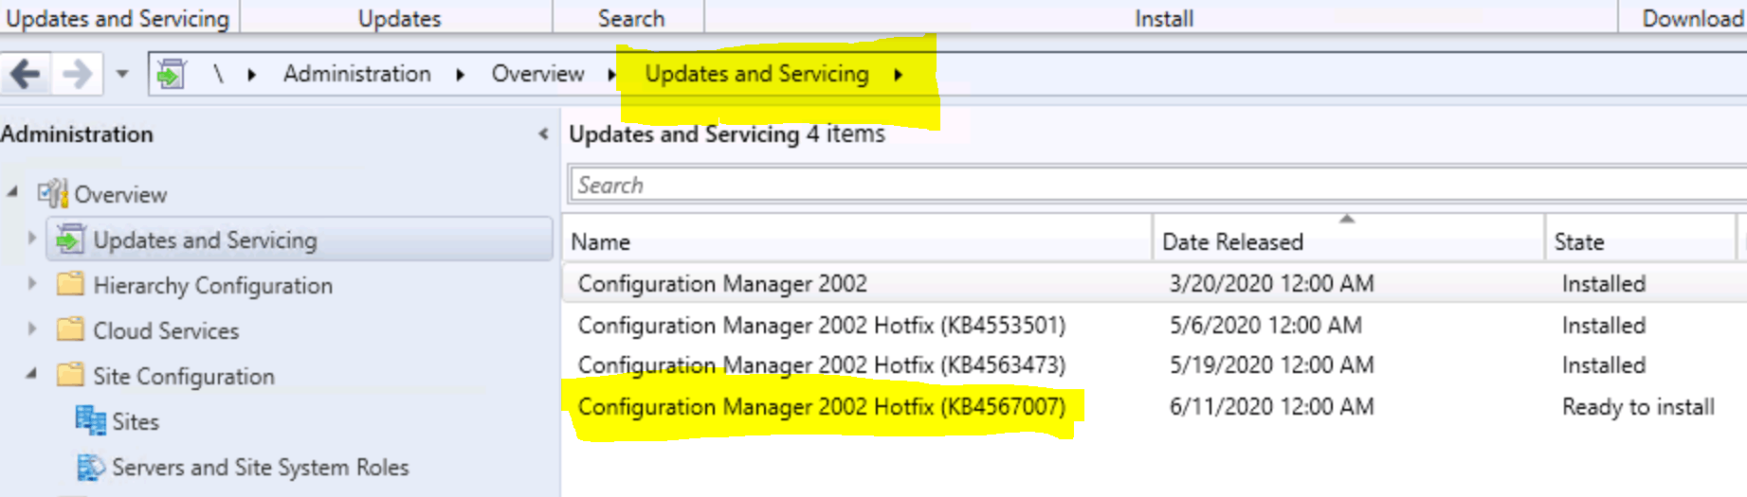Click the Cloud Services folder icon
The width and height of the screenshot is (1747, 497).
[70, 329]
